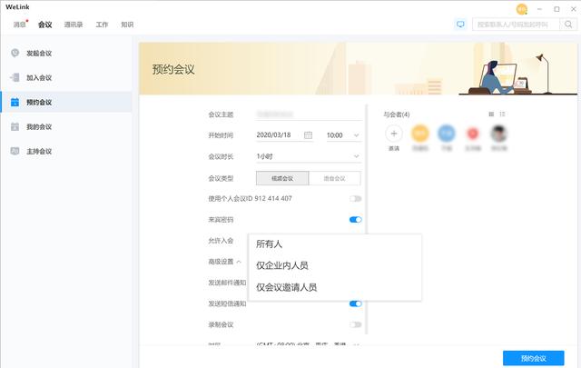Open the date picker calendar icon
581x368 pixels.
[308, 135]
